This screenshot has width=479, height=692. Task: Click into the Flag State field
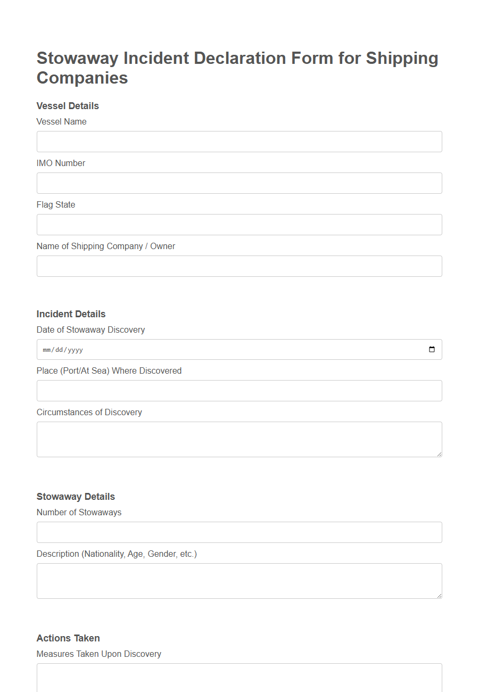click(239, 225)
